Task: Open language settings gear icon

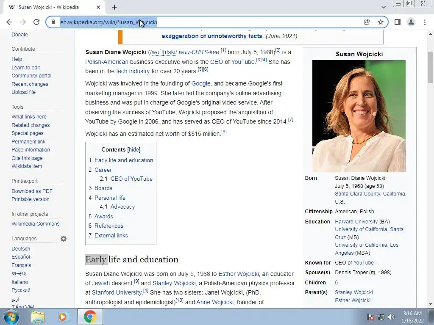Action: point(64,239)
